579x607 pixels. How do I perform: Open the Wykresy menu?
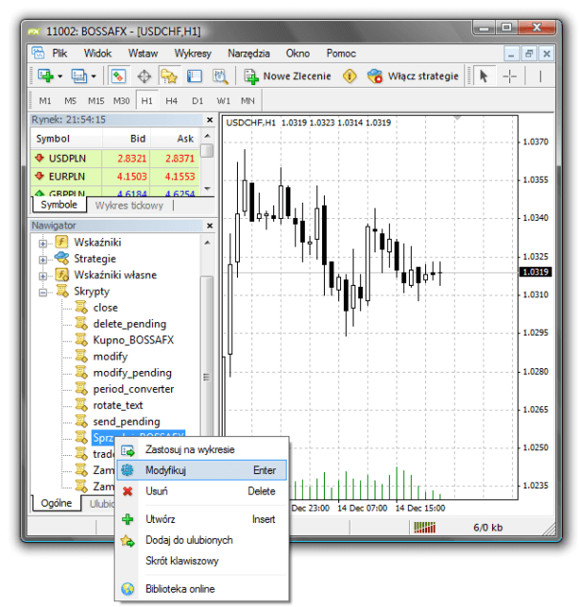pos(193,54)
